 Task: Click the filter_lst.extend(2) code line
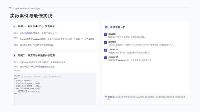pos(24,80)
